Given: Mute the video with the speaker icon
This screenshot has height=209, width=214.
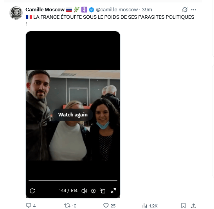Looking at the screenshot, I should point(84,191).
